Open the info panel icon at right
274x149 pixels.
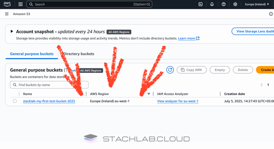[271, 14]
